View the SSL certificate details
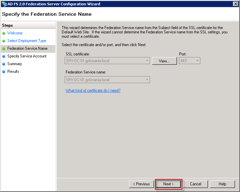Image resolution: width=240 pixels, height=192 pixels. point(164,61)
